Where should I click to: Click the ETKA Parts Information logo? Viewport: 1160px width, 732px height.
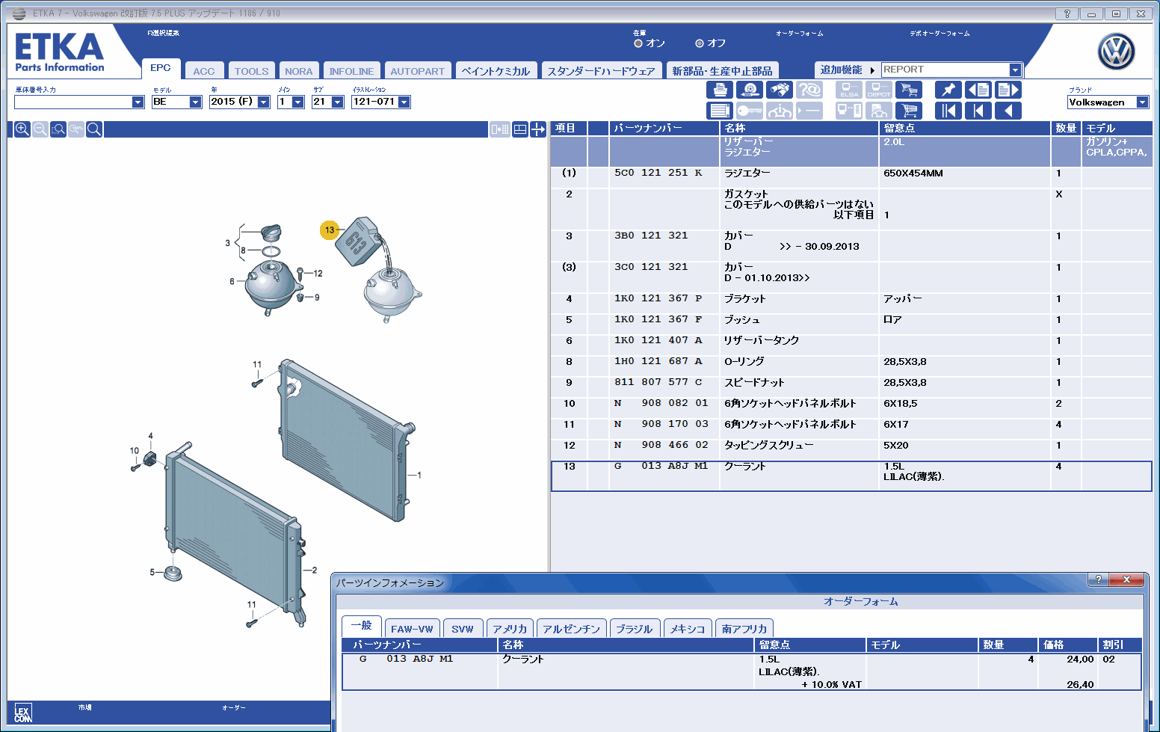click(60, 52)
